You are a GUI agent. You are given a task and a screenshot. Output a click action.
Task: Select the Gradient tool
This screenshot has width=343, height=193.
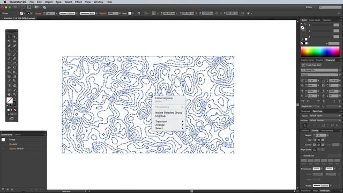point(14,77)
